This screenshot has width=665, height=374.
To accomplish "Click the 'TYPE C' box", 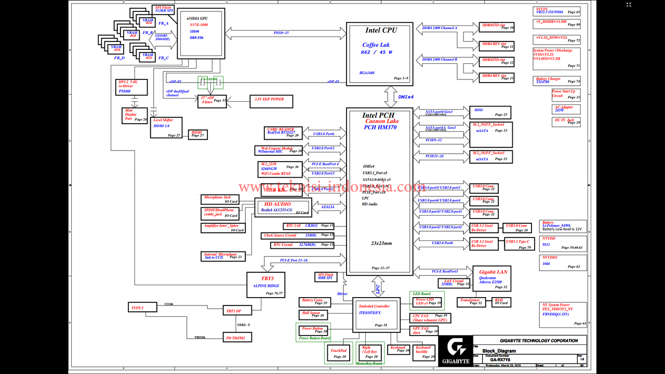I will point(142,307).
